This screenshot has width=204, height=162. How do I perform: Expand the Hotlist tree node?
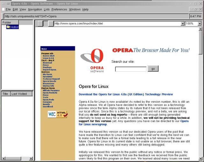tap(4, 27)
